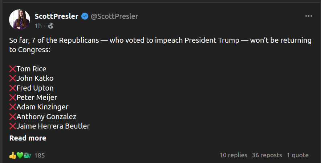Click the red X beside Adam Kinzinger
The image size is (321, 163).
click(13, 107)
